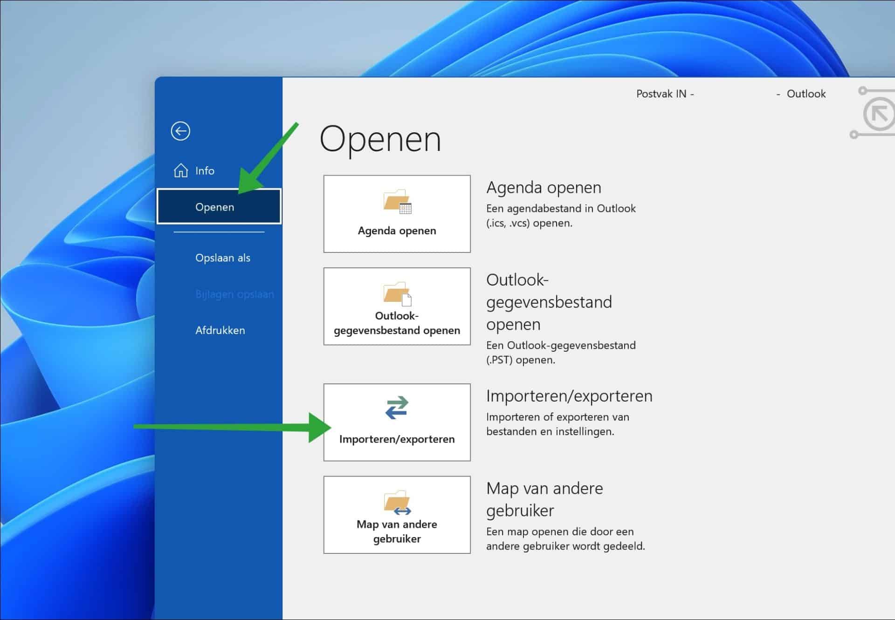Screen dimensions: 895x620
Task: Click the import/export arrows icon
Action: (x=397, y=408)
